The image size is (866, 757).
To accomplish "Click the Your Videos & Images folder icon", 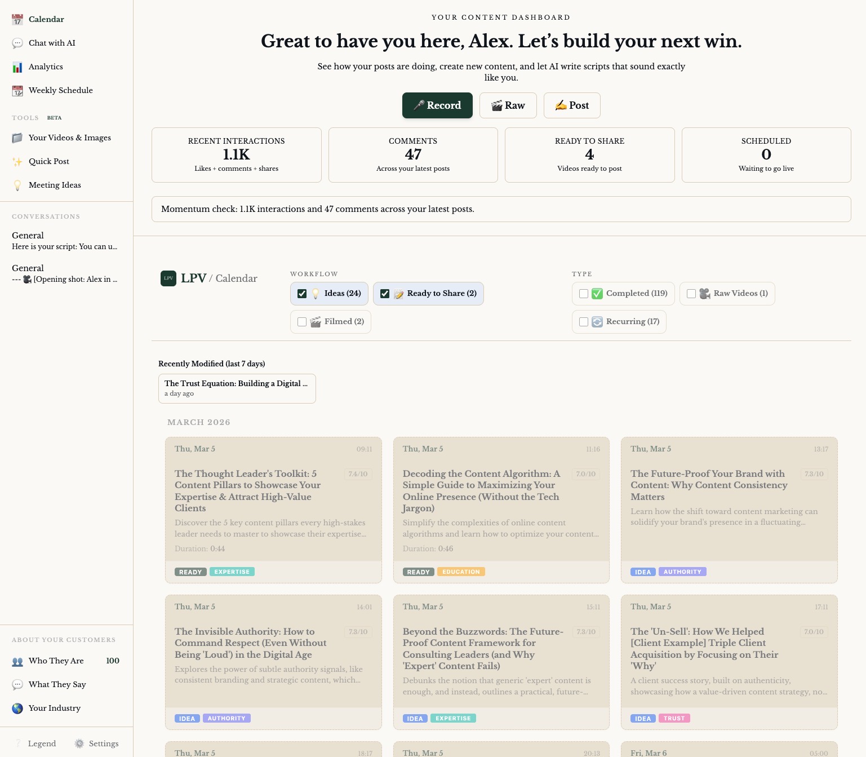I will [17, 138].
